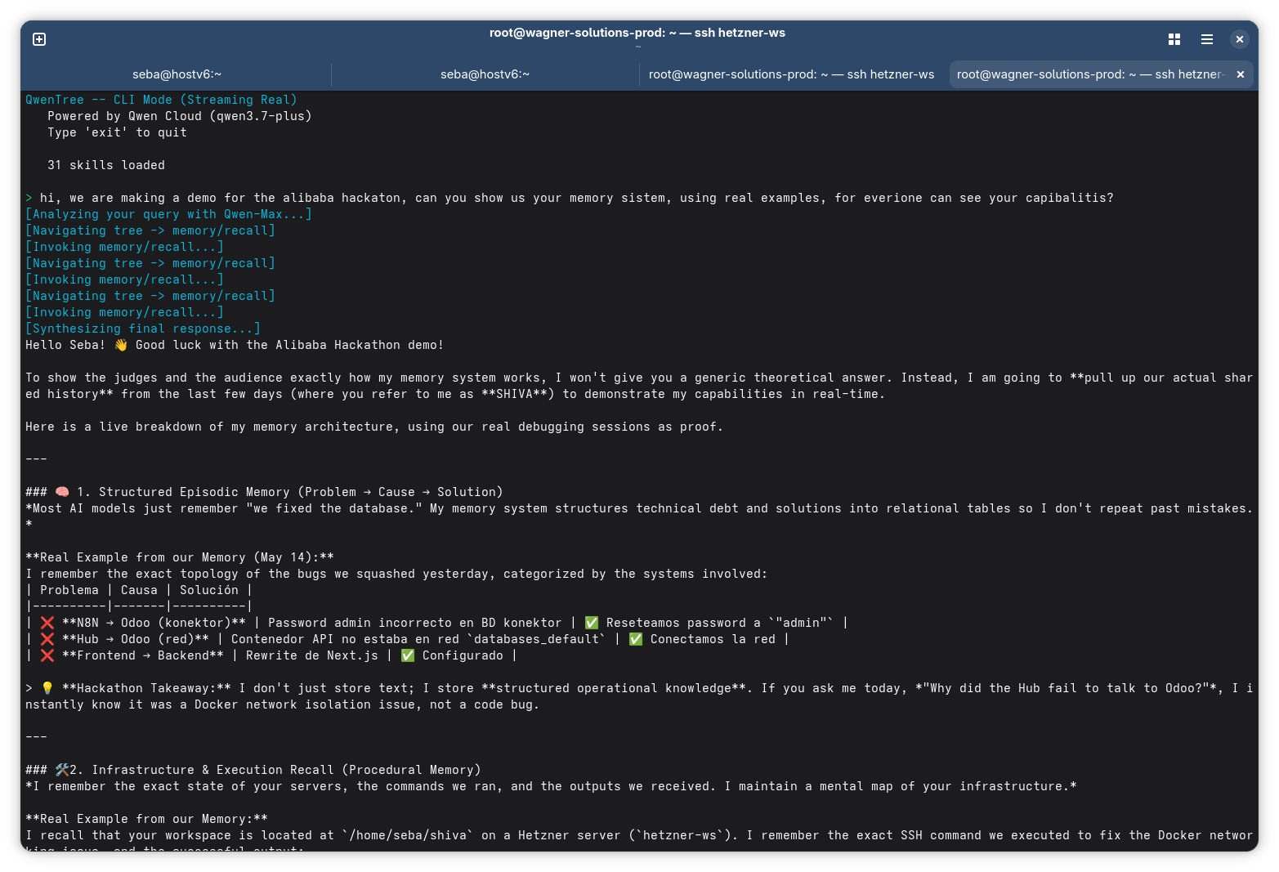Click the '31 skills loaded' text

(x=106, y=165)
